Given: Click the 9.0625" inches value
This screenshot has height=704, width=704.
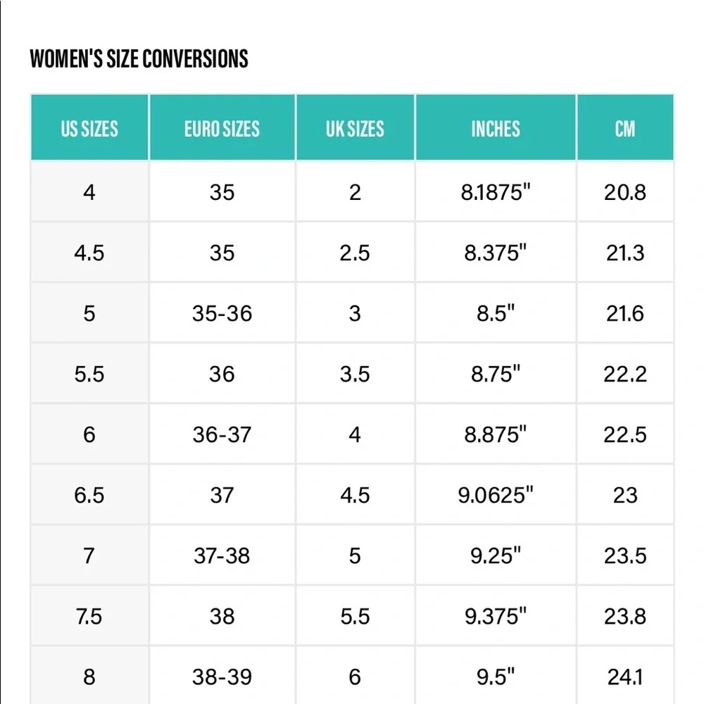Looking at the screenshot, I should click(496, 495).
